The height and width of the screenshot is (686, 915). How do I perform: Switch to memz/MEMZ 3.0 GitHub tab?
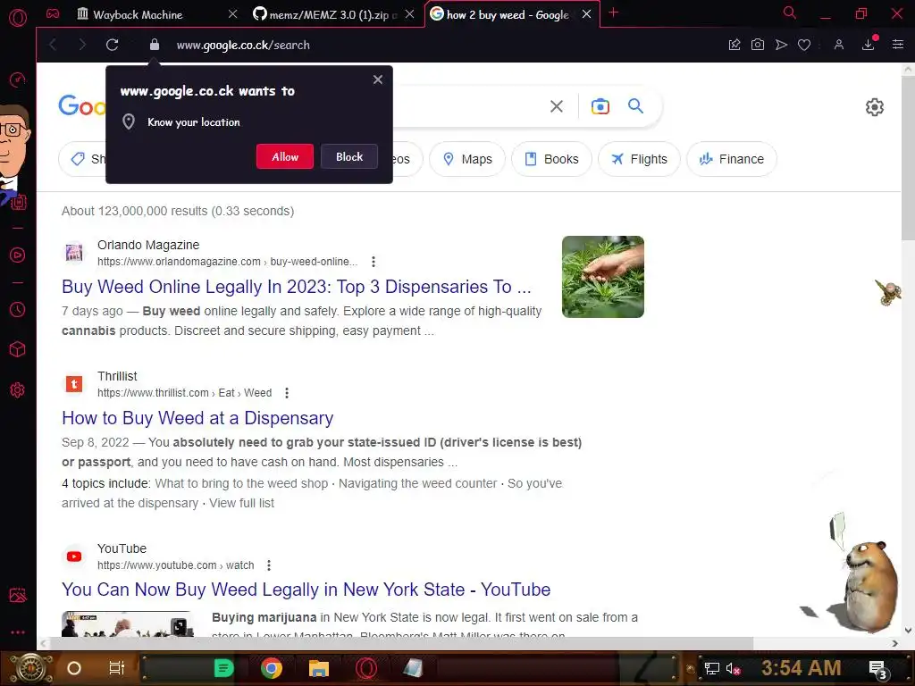click(x=325, y=14)
